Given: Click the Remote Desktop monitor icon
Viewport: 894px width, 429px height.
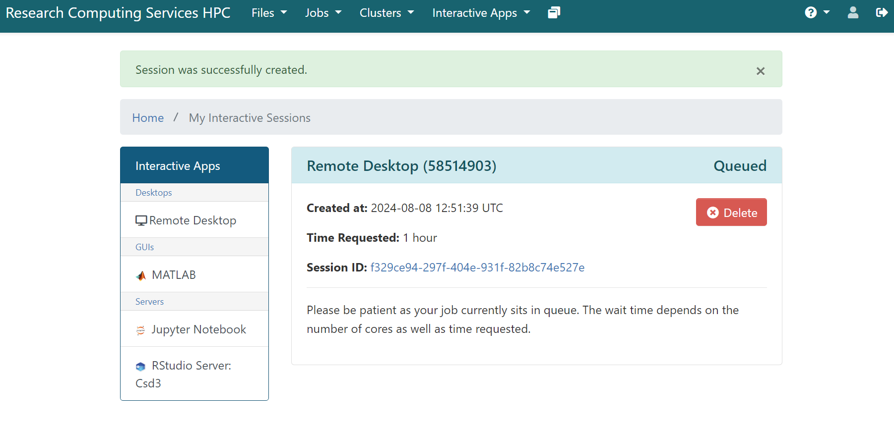Looking at the screenshot, I should click(x=141, y=220).
